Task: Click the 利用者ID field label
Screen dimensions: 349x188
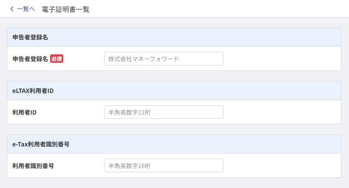Action: [25, 112]
